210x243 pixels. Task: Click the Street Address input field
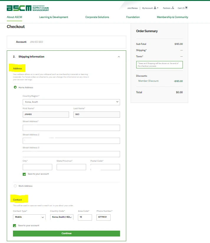[71, 128]
